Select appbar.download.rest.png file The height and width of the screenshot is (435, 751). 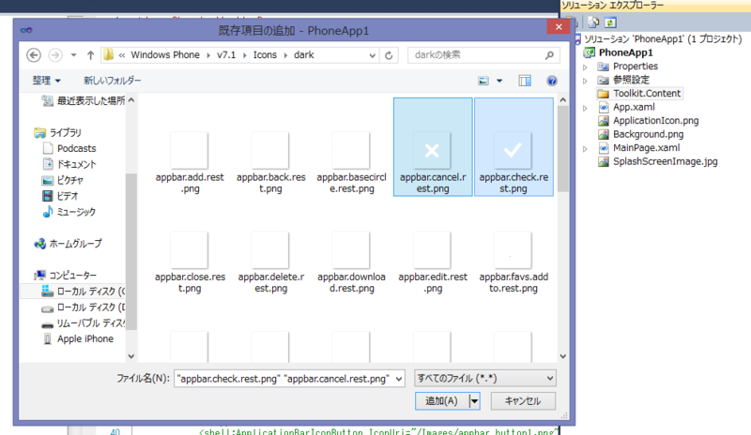point(351,262)
